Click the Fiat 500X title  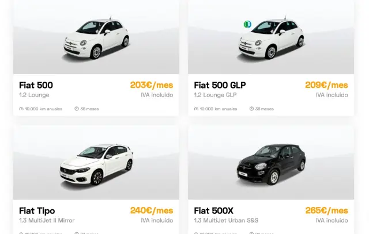click(x=213, y=211)
